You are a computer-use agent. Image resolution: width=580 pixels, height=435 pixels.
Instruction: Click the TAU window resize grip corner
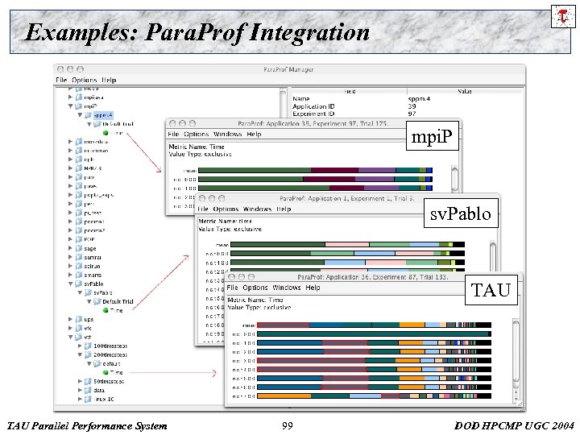(520, 404)
